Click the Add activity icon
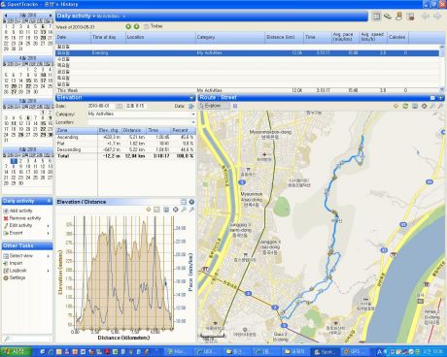 coord(6,211)
